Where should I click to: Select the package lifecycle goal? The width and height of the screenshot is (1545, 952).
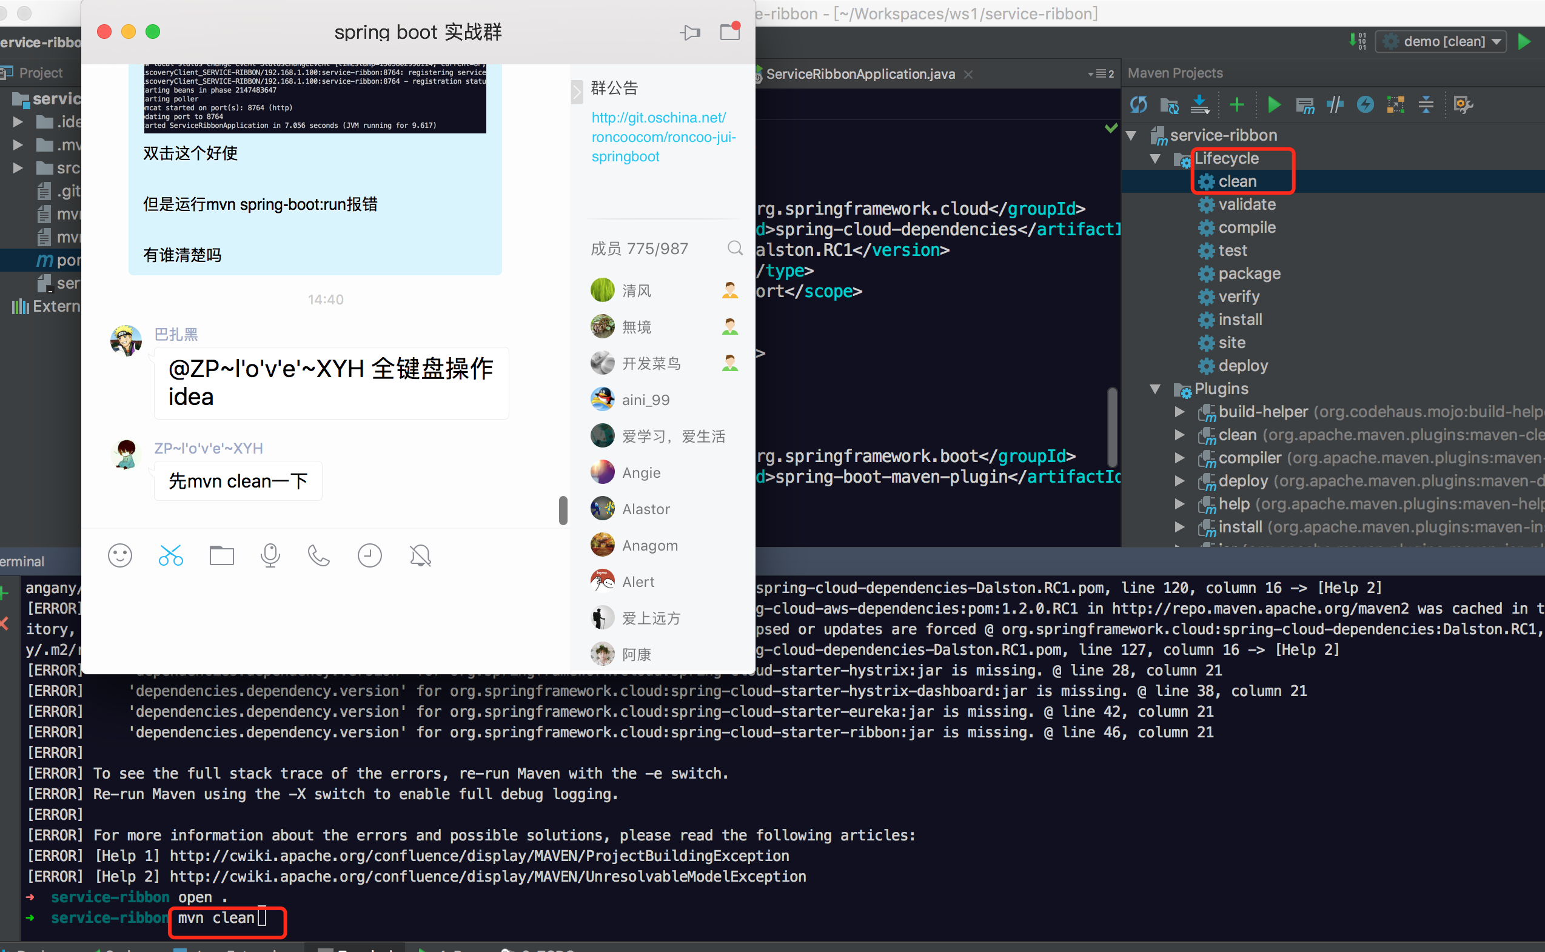1249,274
